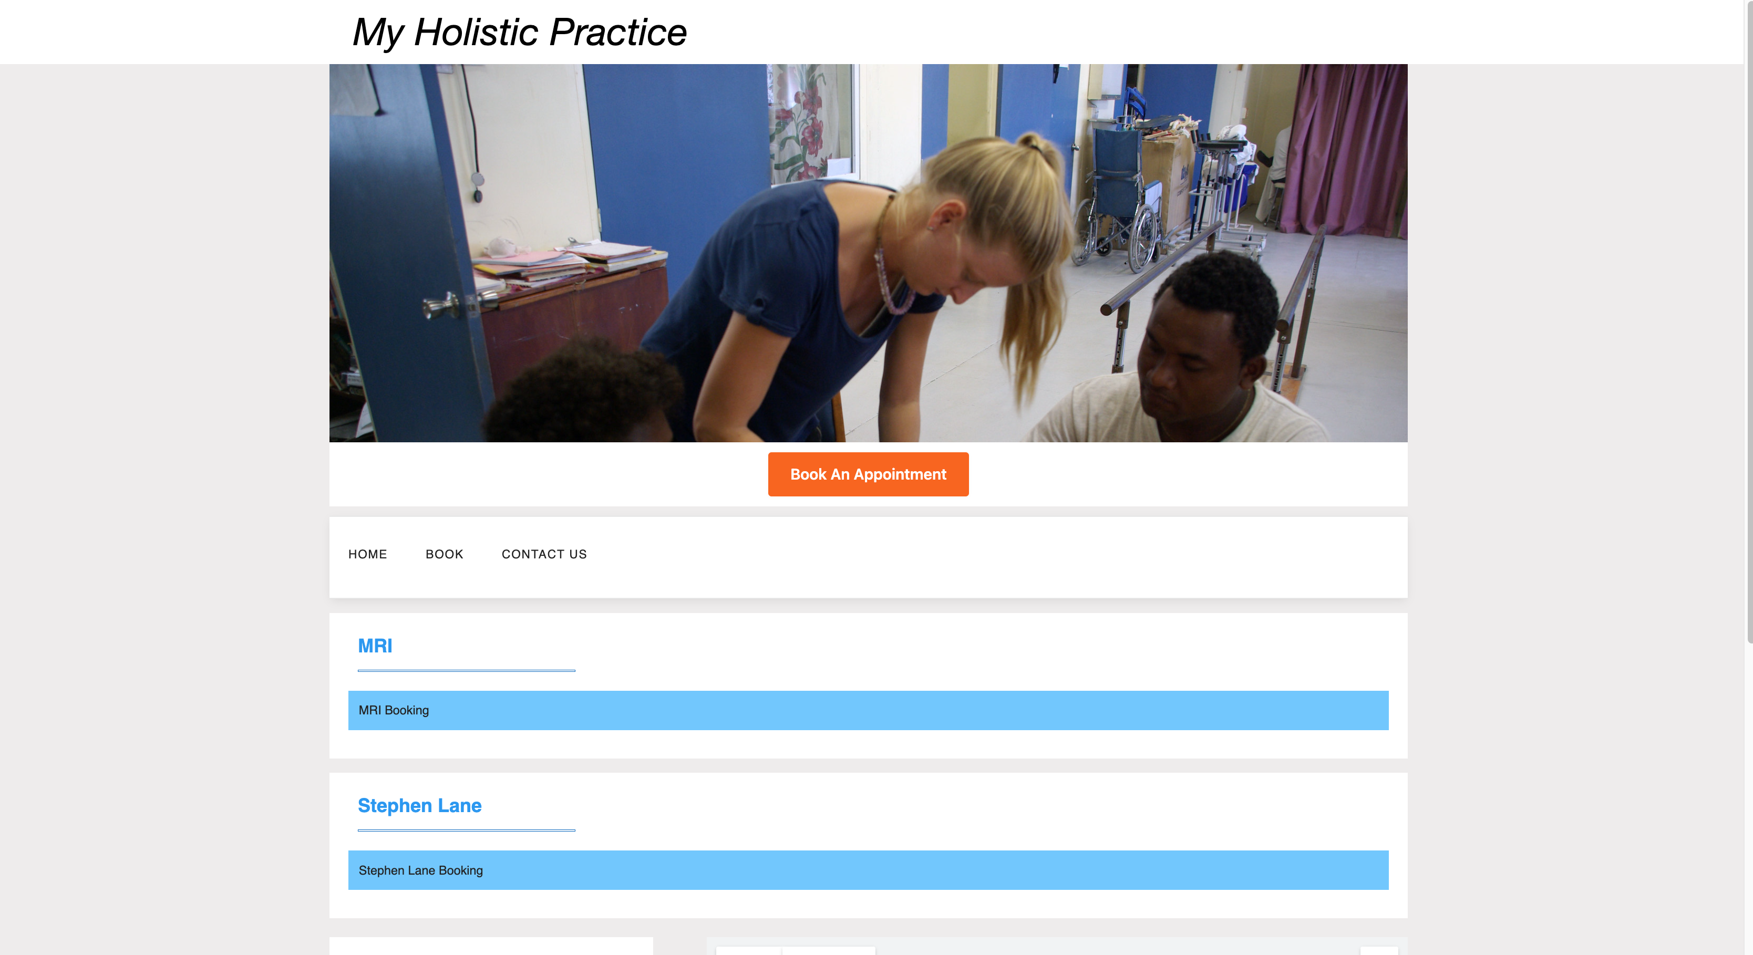Open the HOME navigation item
This screenshot has width=1753, height=955.
tap(367, 554)
